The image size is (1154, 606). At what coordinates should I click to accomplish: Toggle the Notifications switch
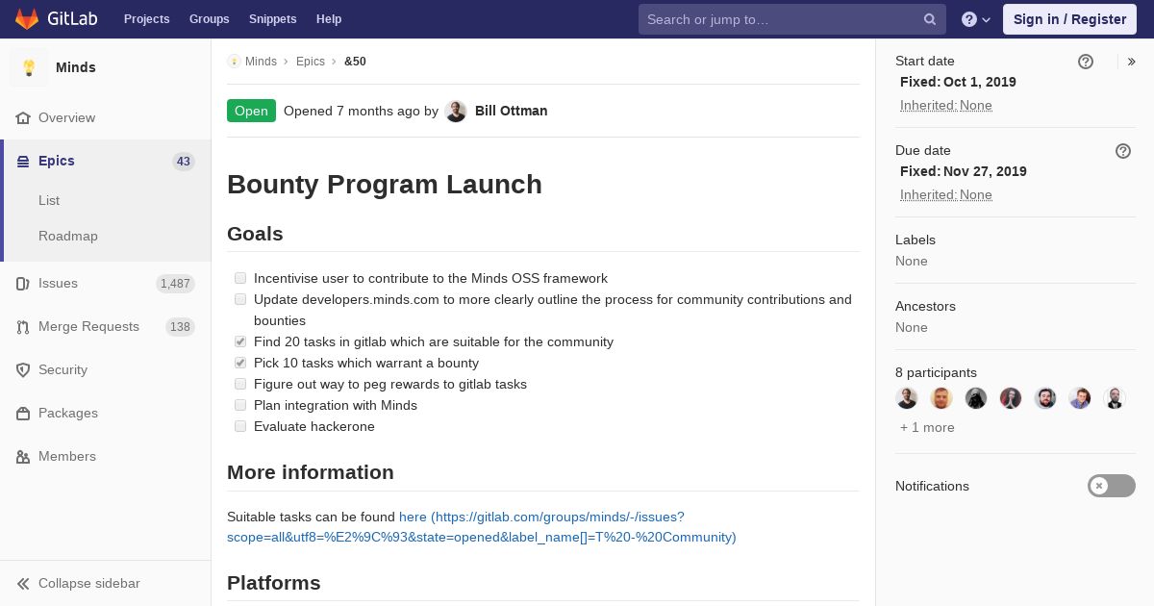pos(1112,486)
